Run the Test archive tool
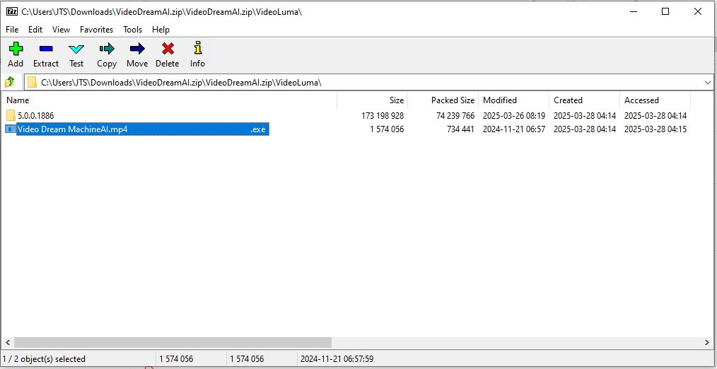Viewport: 717px width, 369px height. point(76,49)
